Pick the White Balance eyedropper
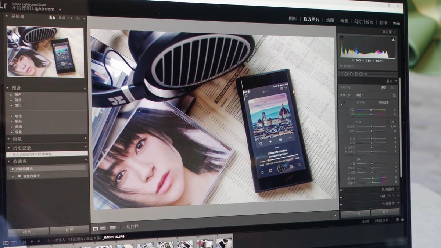 pyautogui.click(x=343, y=102)
